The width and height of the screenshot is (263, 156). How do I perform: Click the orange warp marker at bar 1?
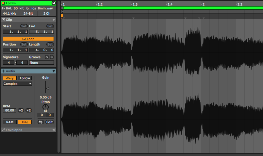(62, 16)
